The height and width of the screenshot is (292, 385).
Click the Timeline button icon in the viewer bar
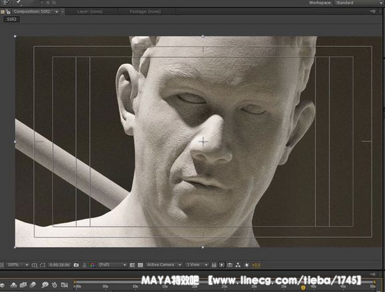230,265
